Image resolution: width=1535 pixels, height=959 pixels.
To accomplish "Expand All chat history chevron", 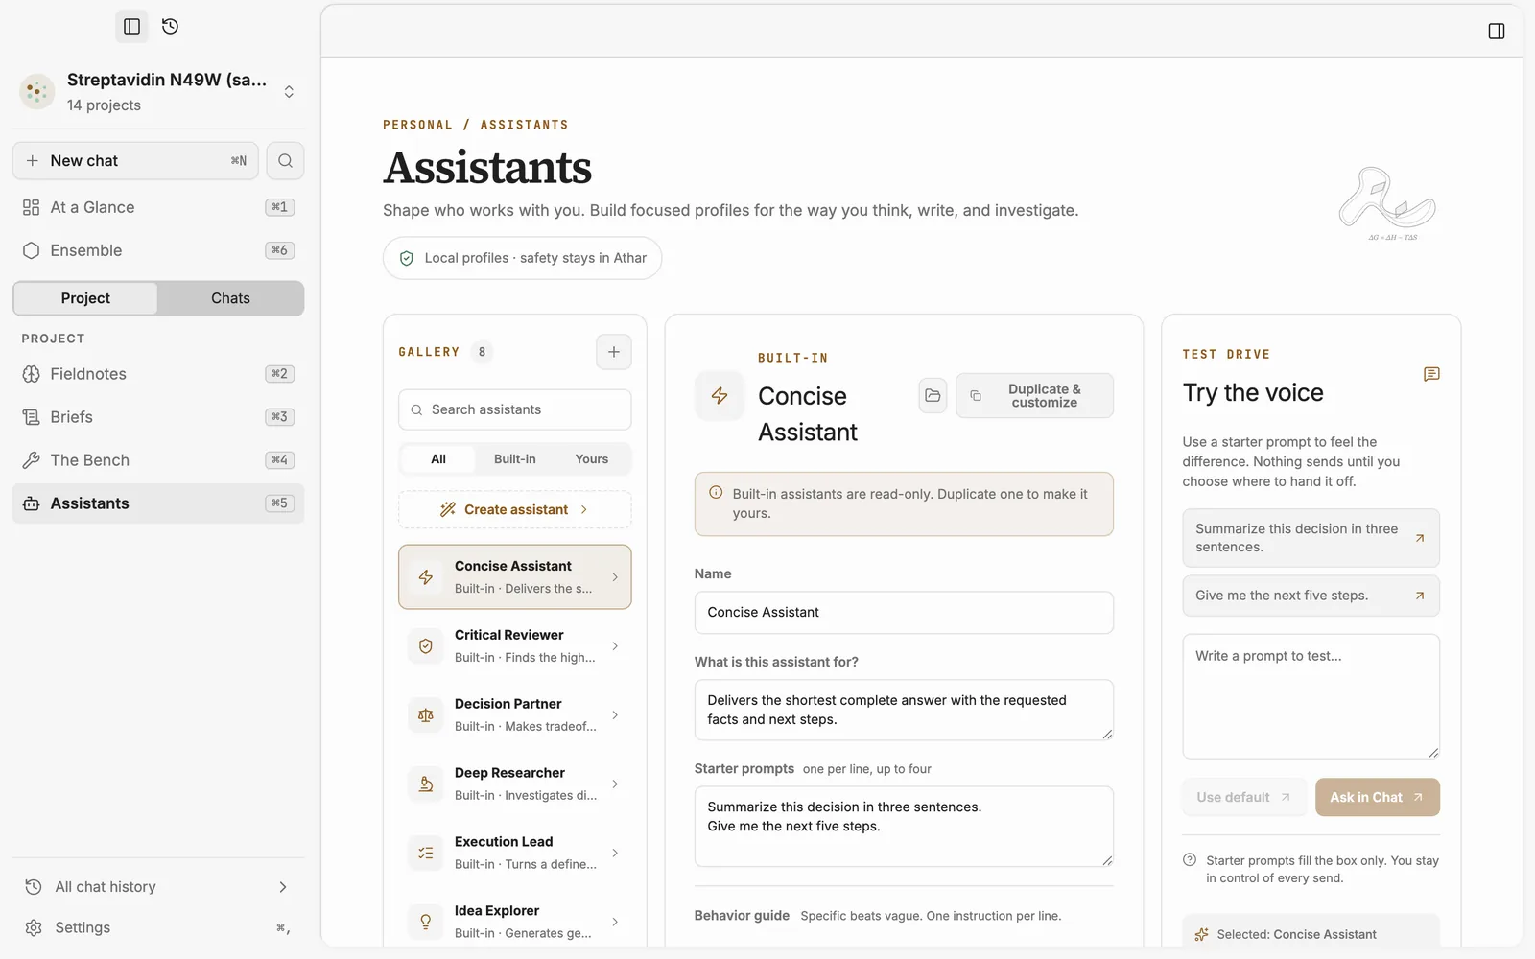I will tap(283, 887).
